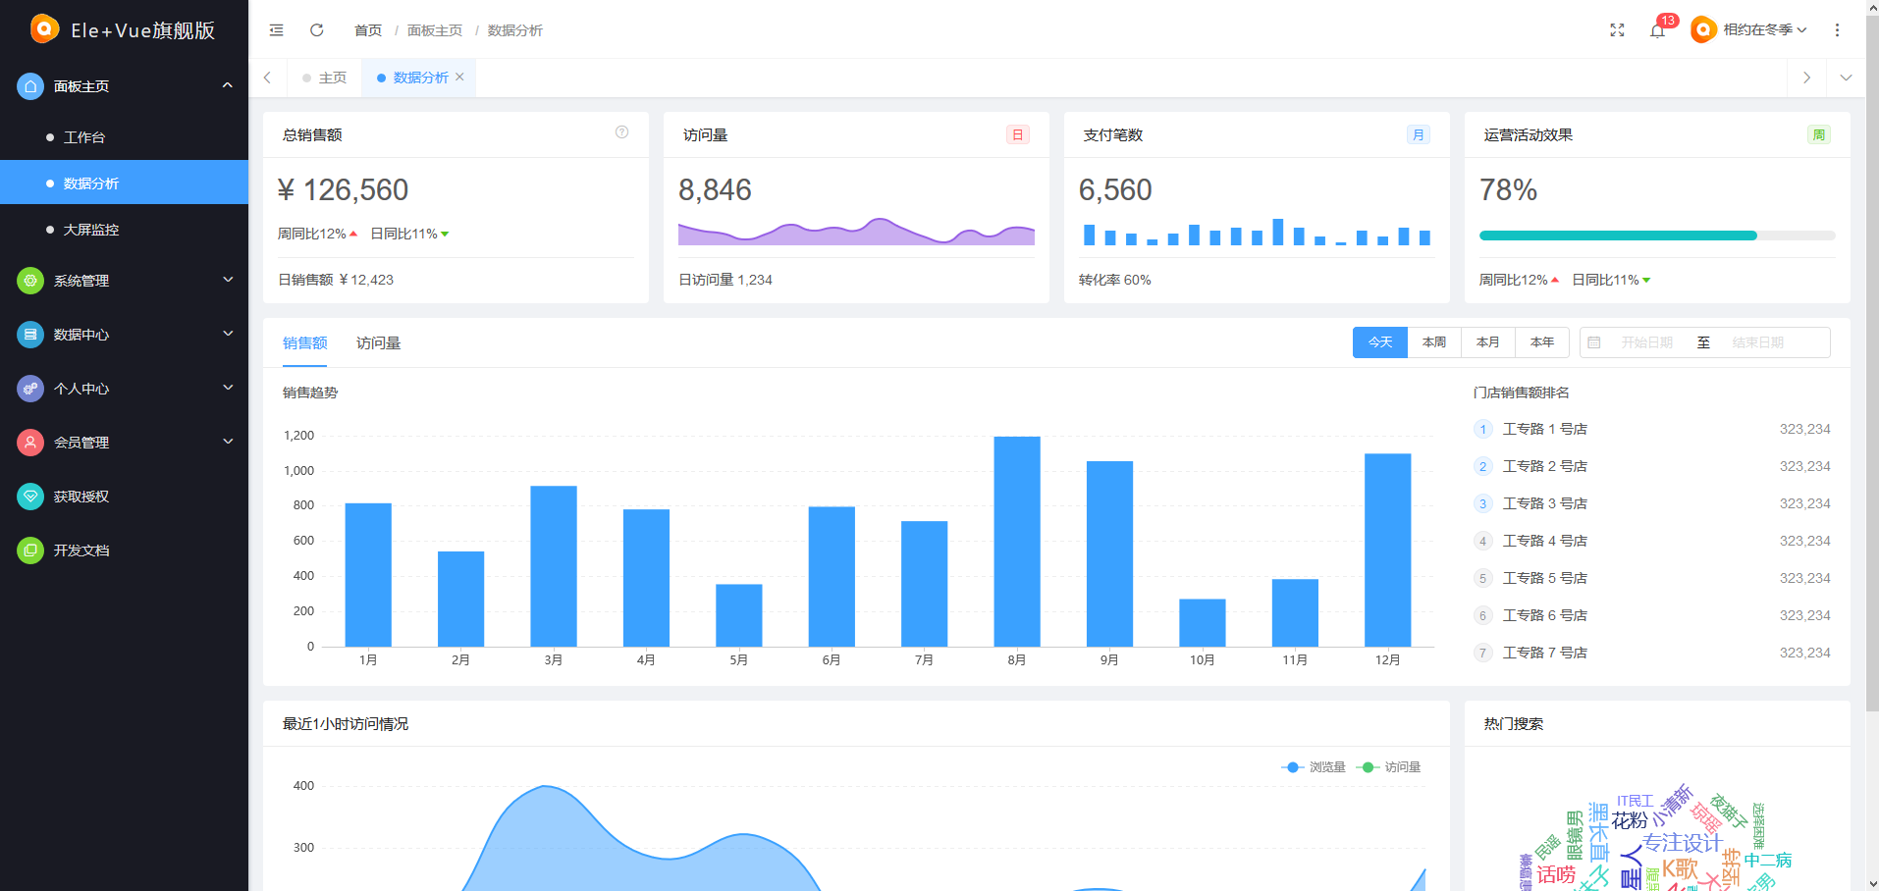This screenshot has width=1879, height=891.
Task: Click the 周 tag on 运营活动效果 card
Action: pos(1819,134)
